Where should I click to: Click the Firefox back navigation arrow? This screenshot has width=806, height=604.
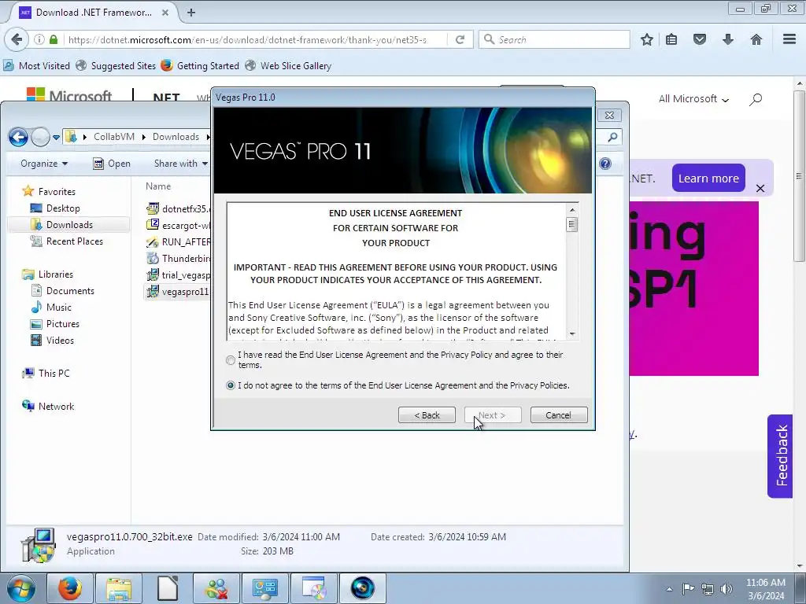[x=17, y=39]
